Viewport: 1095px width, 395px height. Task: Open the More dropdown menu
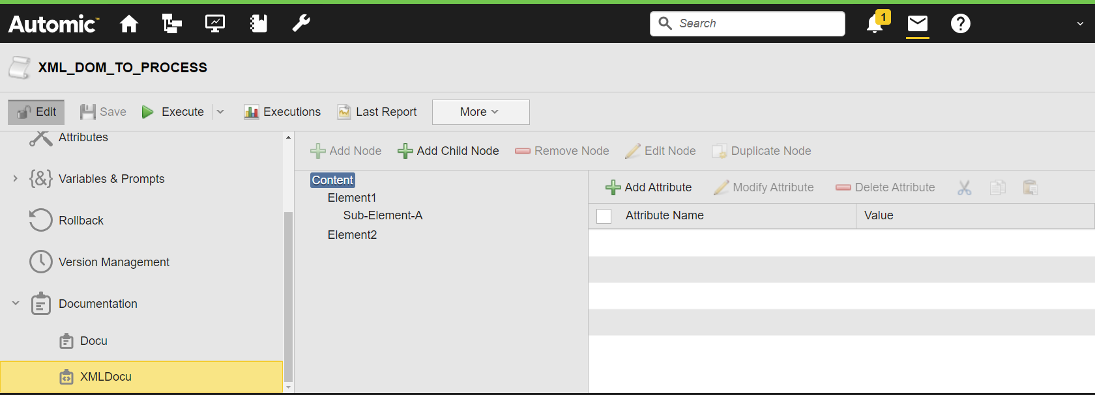pyautogui.click(x=480, y=112)
